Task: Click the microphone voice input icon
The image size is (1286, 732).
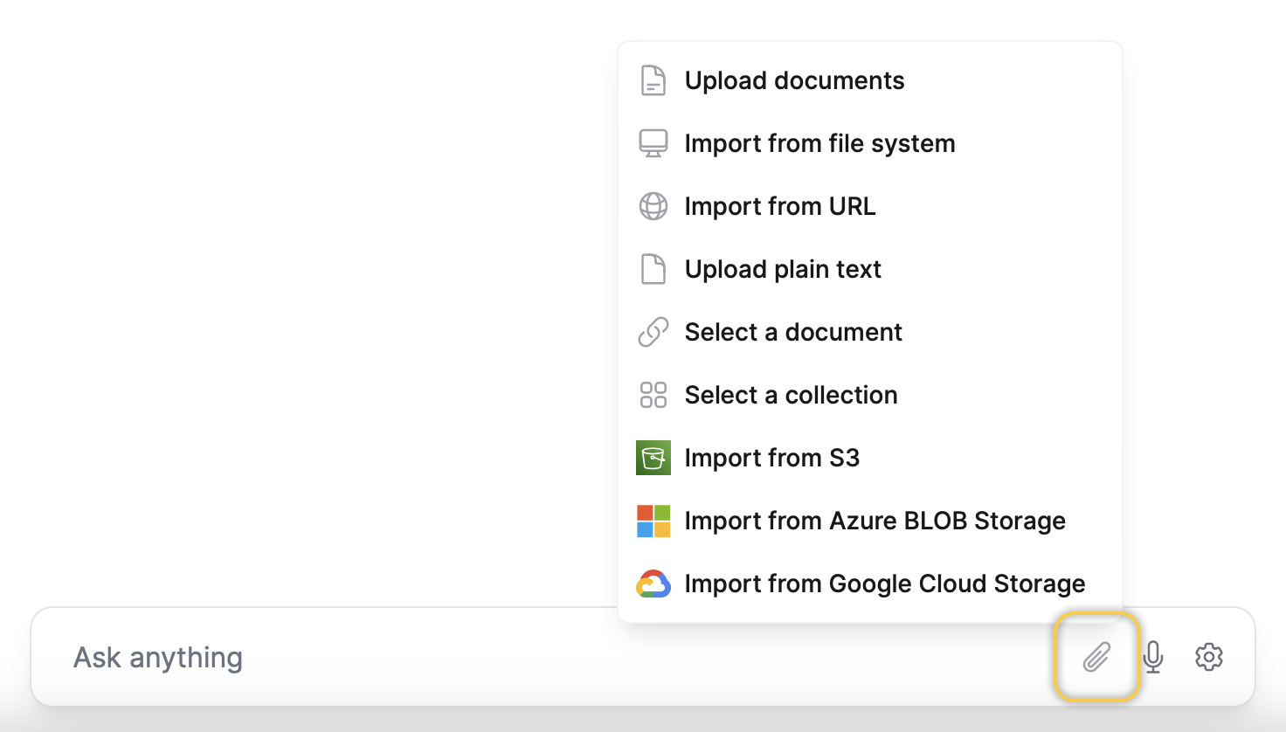Action: (1153, 657)
